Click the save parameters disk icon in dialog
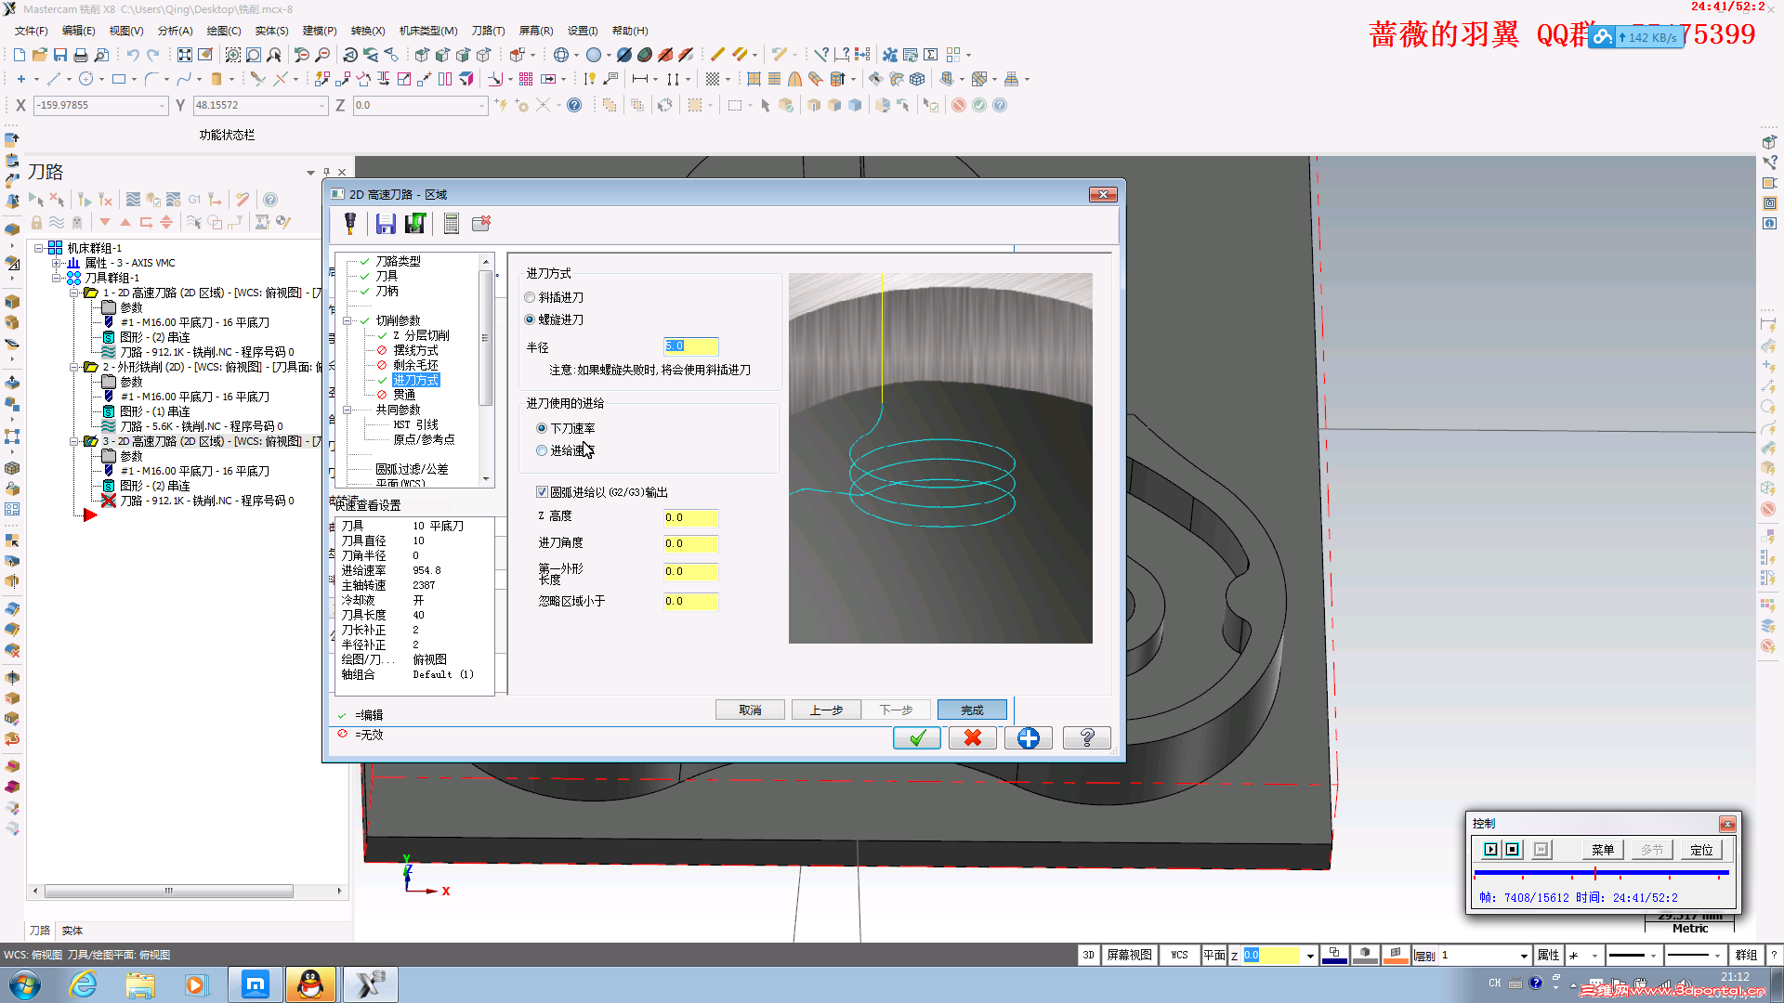1784x1003 pixels. point(386,223)
